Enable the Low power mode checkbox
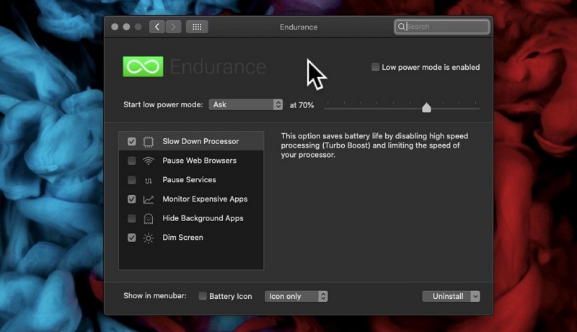Viewport: 577px width, 332px height. 375,67
